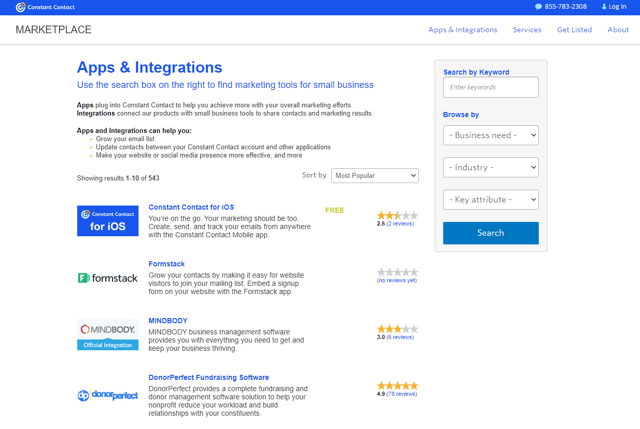This screenshot has height=429, width=640.
Task: Click the FREE price label
Action: [x=335, y=210]
